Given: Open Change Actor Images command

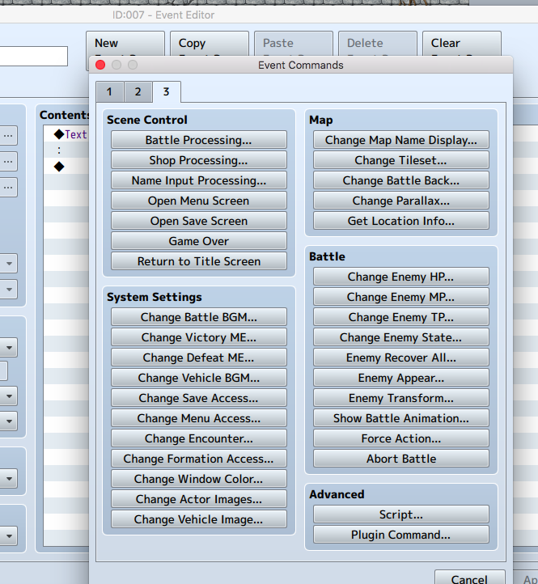Looking at the screenshot, I should coord(198,499).
